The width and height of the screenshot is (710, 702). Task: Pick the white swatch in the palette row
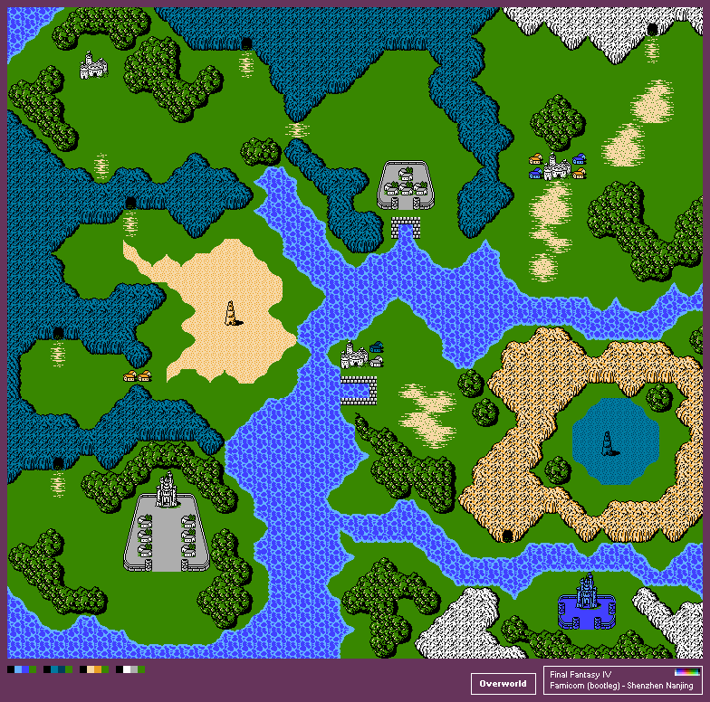127,670
